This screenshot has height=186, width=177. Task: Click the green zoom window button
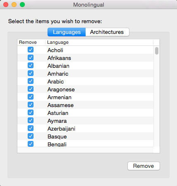pos(22,5)
